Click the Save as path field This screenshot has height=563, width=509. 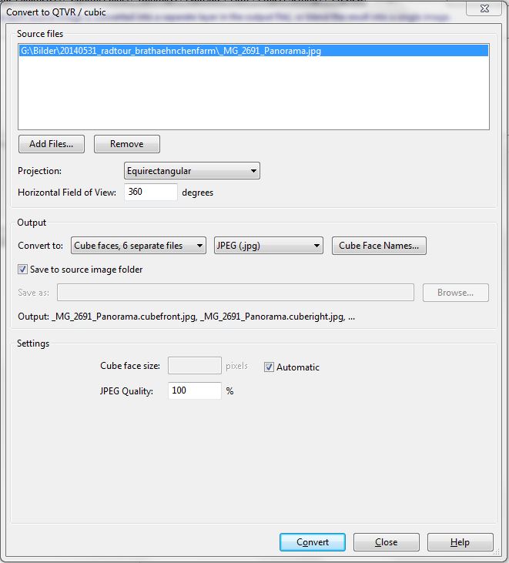point(235,293)
